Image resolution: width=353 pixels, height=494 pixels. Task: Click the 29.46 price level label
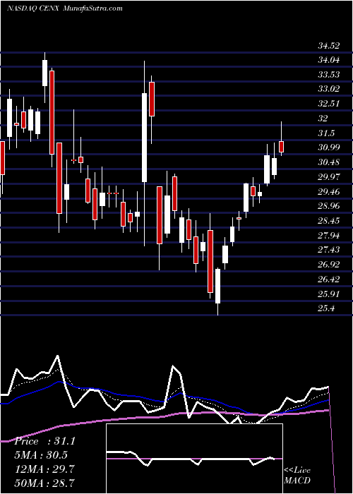click(x=329, y=192)
